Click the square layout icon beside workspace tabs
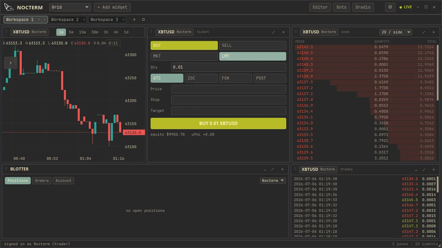This screenshot has height=248, width=442. [143, 20]
